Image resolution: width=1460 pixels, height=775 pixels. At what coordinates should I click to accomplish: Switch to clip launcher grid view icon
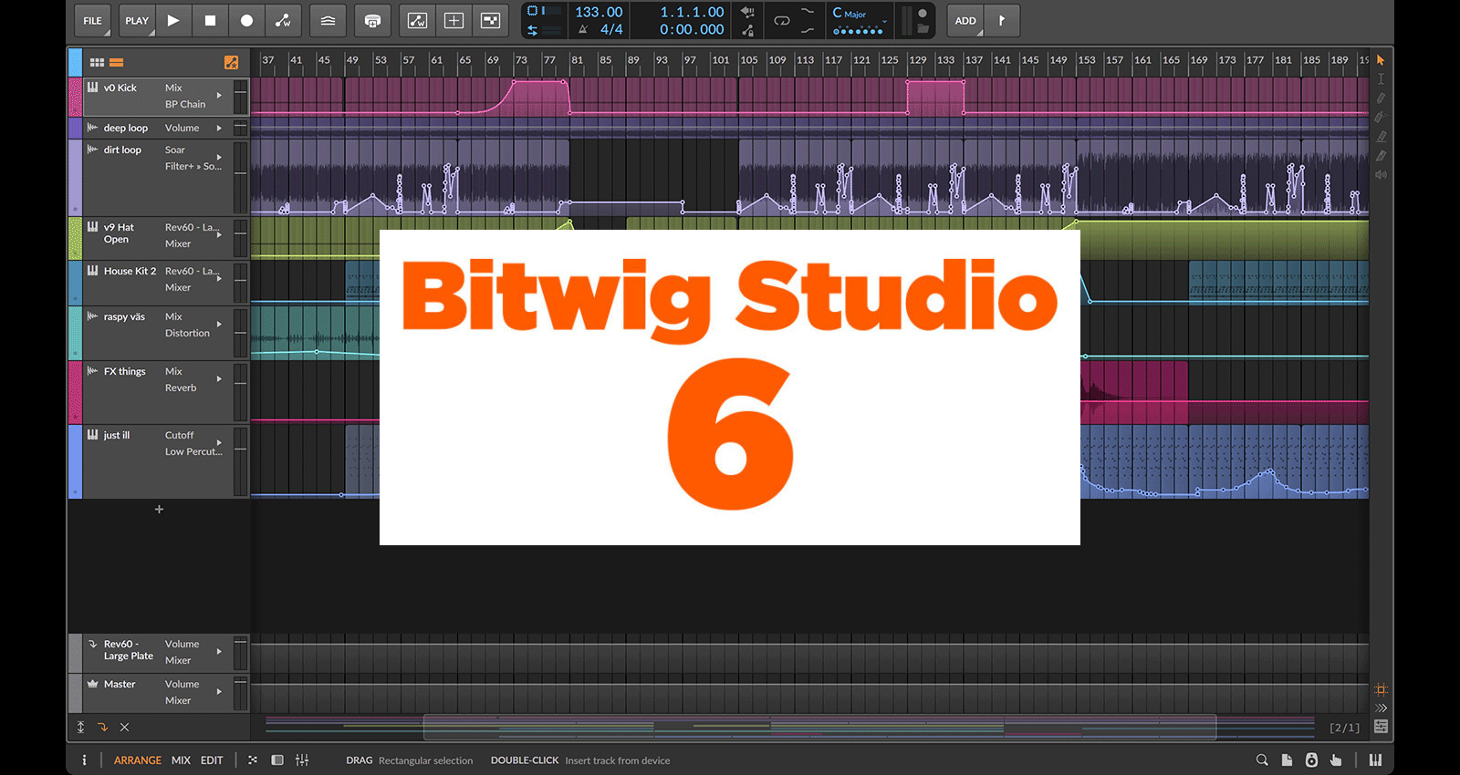tap(97, 62)
